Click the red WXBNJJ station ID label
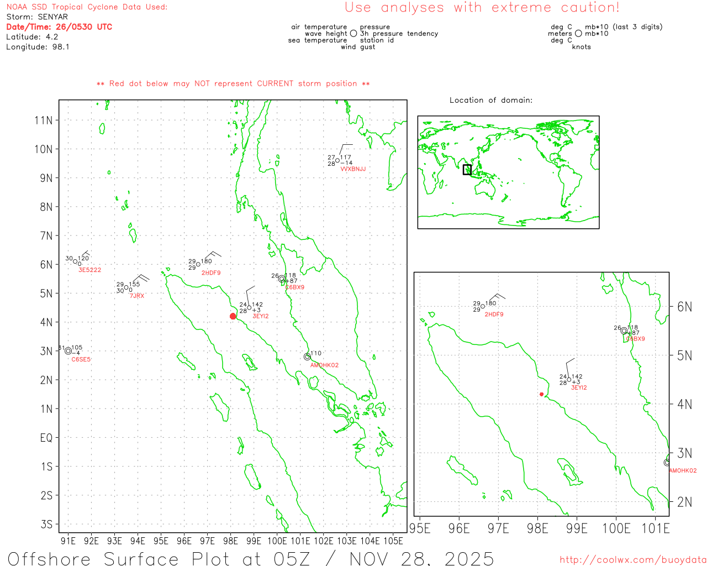This screenshot has height=566, width=707. [353, 169]
